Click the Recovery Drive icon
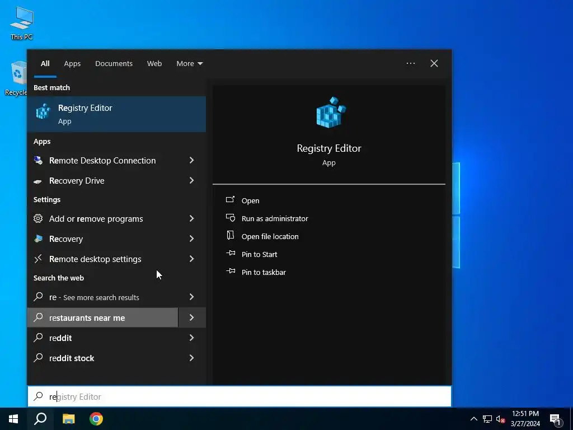 (x=37, y=181)
